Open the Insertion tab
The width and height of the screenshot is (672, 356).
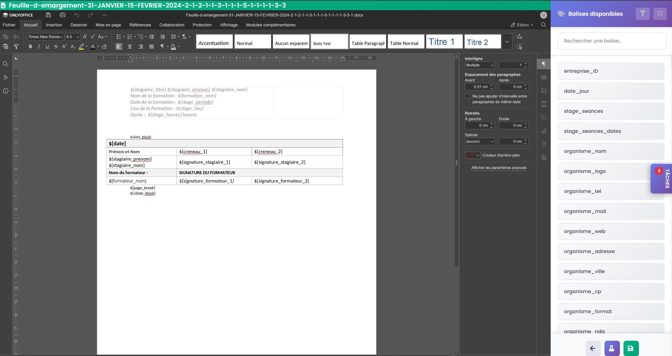pyautogui.click(x=54, y=25)
